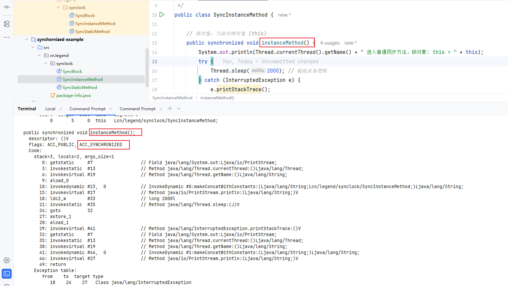Click the 'catch' keyword on line 17

point(212,80)
